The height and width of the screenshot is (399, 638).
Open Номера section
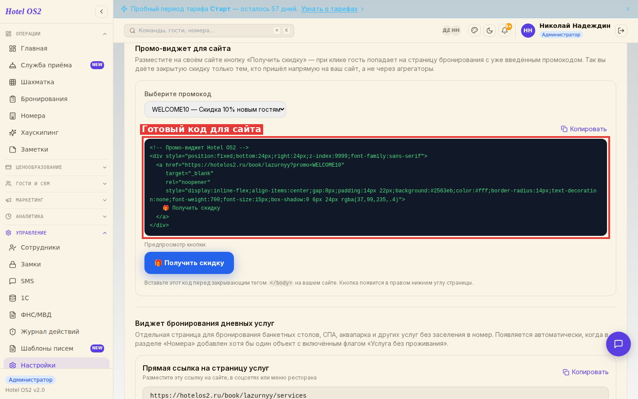tap(56, 116)
